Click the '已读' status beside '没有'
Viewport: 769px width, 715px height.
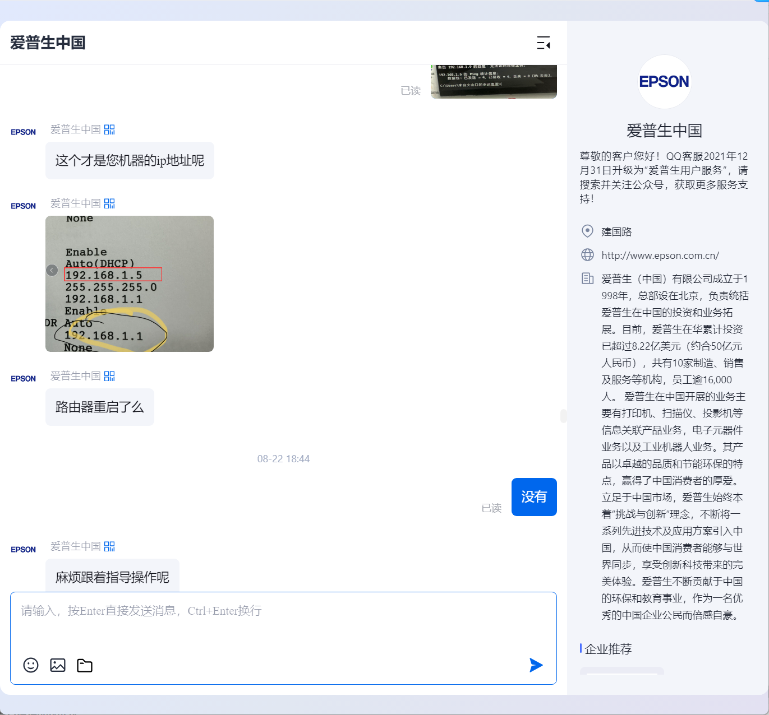tap(491, 508)
